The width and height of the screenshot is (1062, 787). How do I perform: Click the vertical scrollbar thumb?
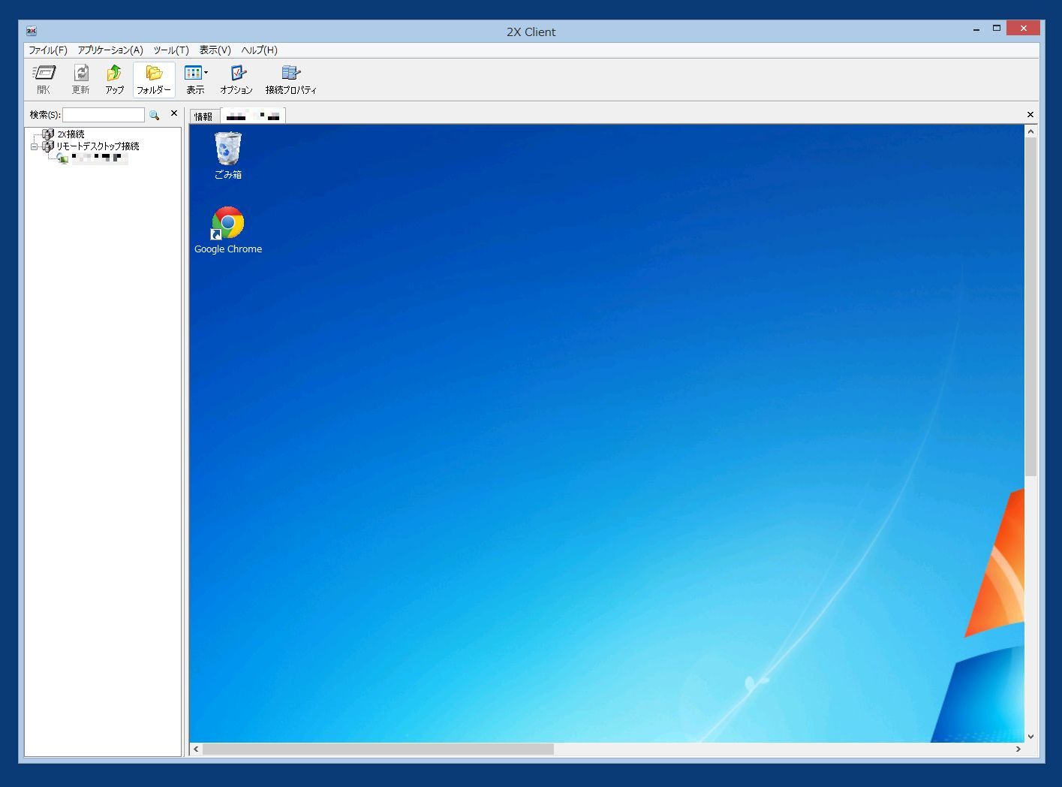tap(1030, 306)
